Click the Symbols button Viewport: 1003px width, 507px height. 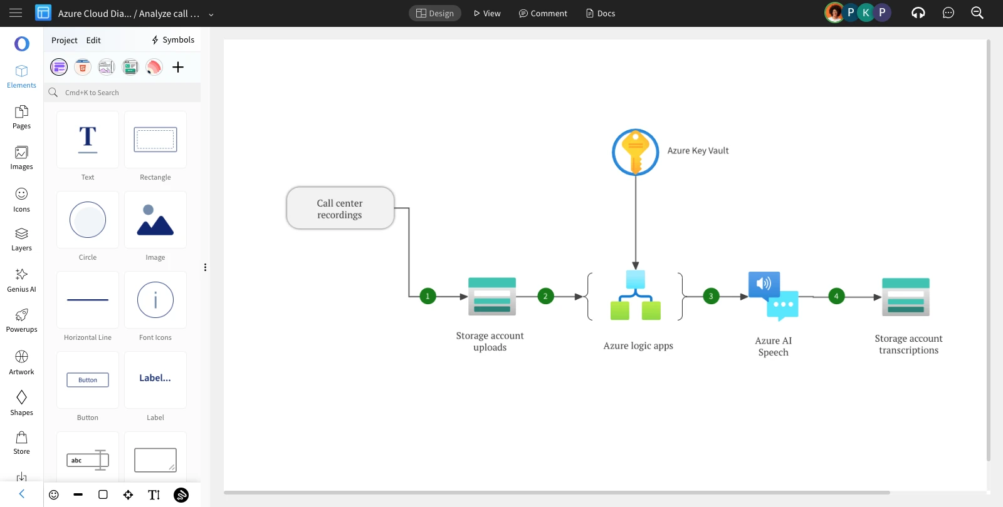(173, 39)
